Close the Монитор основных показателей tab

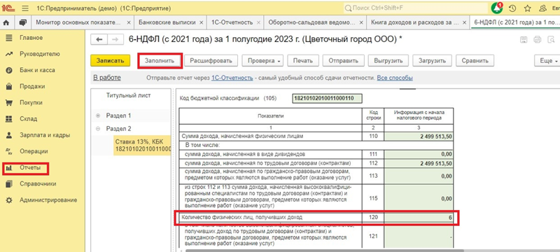[x=129, y=22]
